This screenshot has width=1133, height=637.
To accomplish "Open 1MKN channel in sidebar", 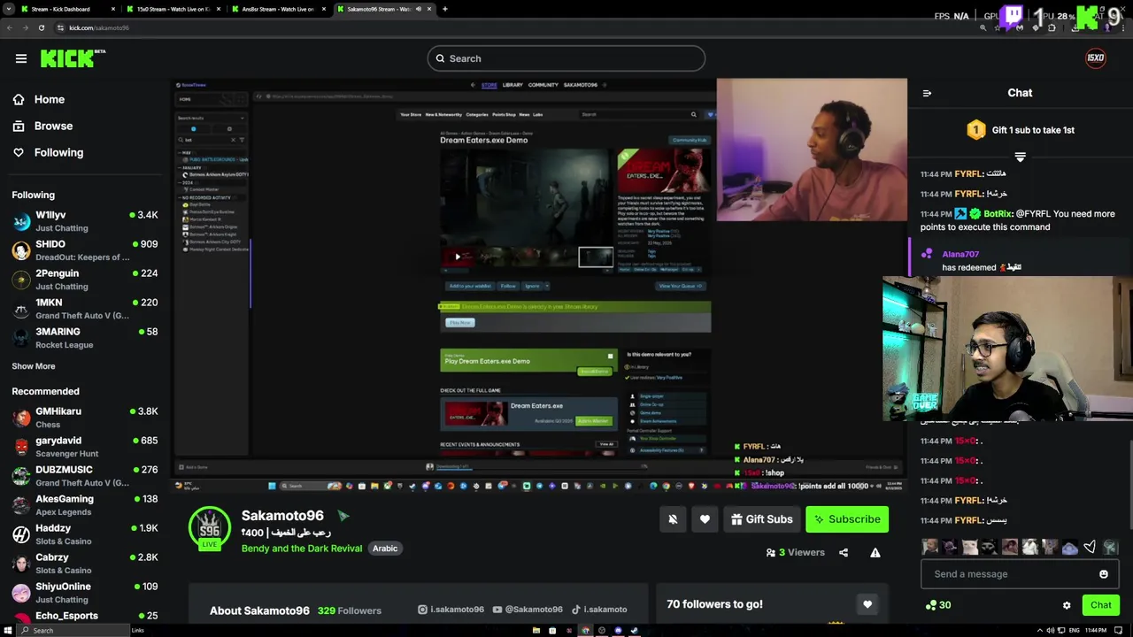I will tap(84, 309).
